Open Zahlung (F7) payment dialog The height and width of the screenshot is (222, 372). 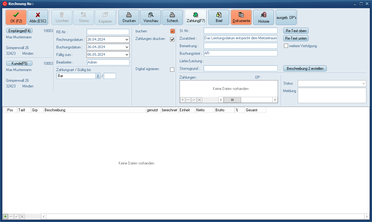[x=196, y=17]
